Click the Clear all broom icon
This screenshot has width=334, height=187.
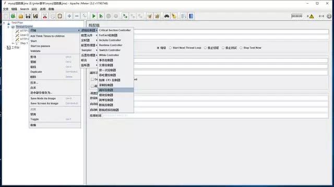pyautogui.click(x=157, y=16)
